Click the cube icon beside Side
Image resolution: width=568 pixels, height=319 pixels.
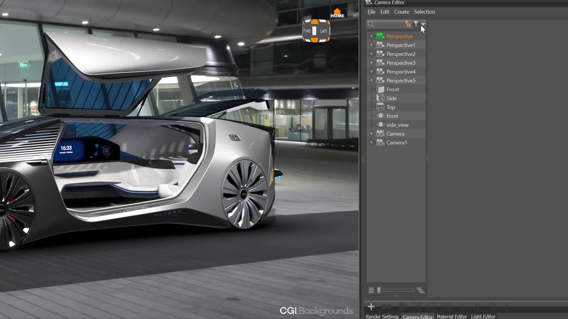[380, 98]
